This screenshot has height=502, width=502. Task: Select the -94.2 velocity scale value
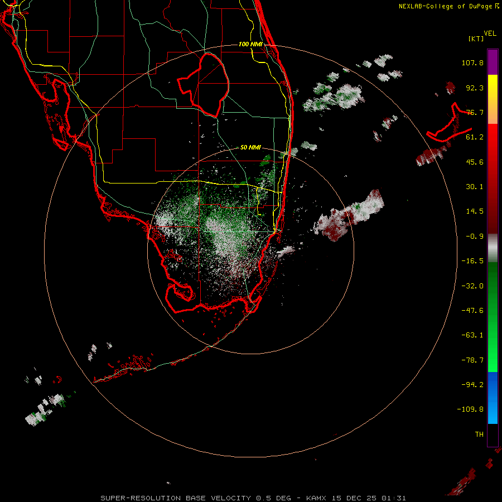[x=472, y=385]
